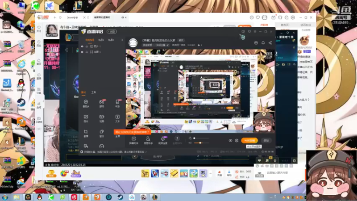
Task: Toggle visibility of the fullscreen source layer
Action: (82, 52)
